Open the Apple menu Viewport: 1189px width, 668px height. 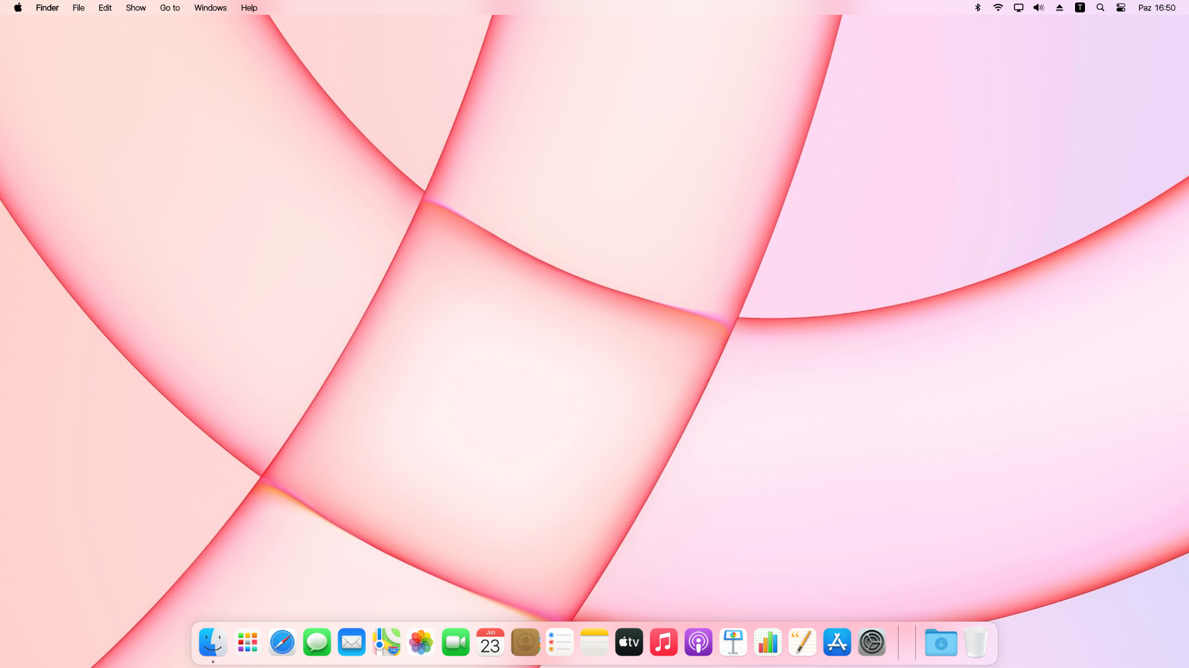coord(18,7)
